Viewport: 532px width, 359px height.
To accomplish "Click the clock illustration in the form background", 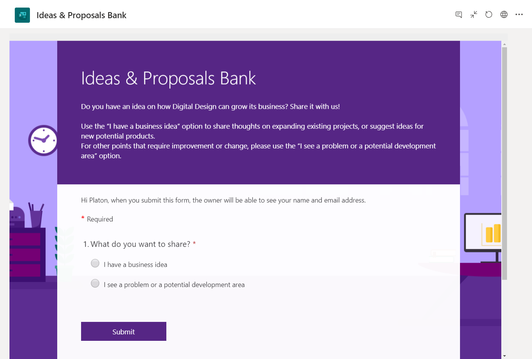I will coord(43,140).
